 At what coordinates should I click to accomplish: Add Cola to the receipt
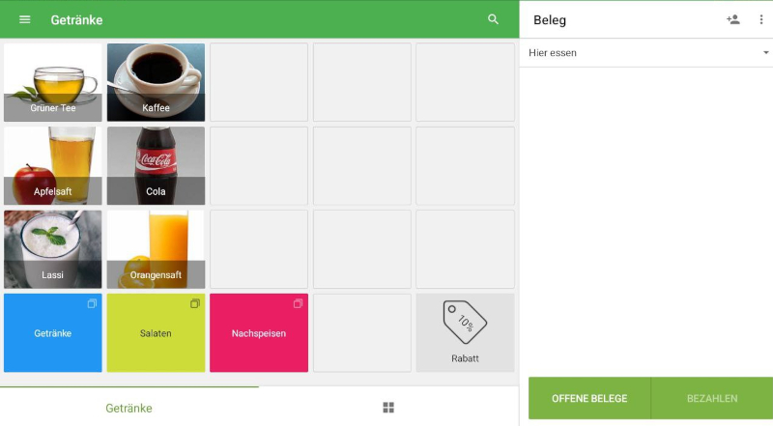tap(156, 166)
